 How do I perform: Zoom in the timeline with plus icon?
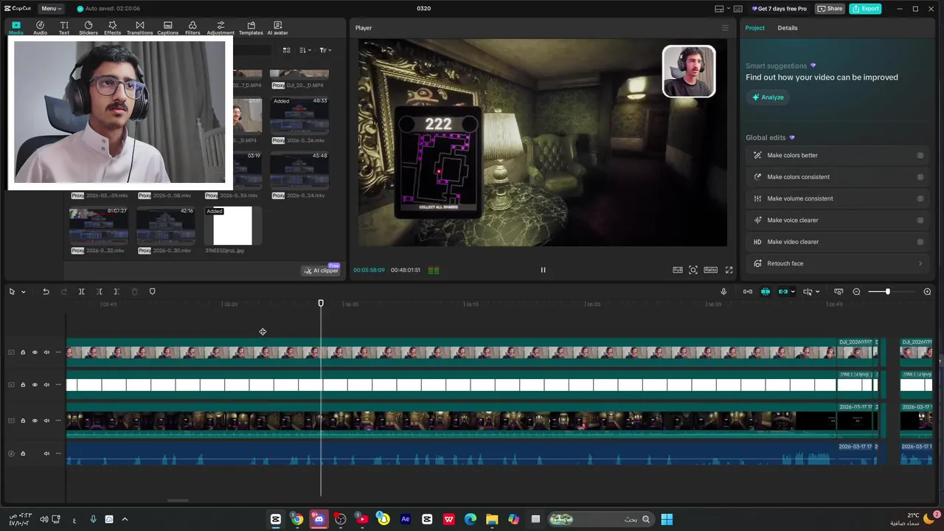[927, 291]
